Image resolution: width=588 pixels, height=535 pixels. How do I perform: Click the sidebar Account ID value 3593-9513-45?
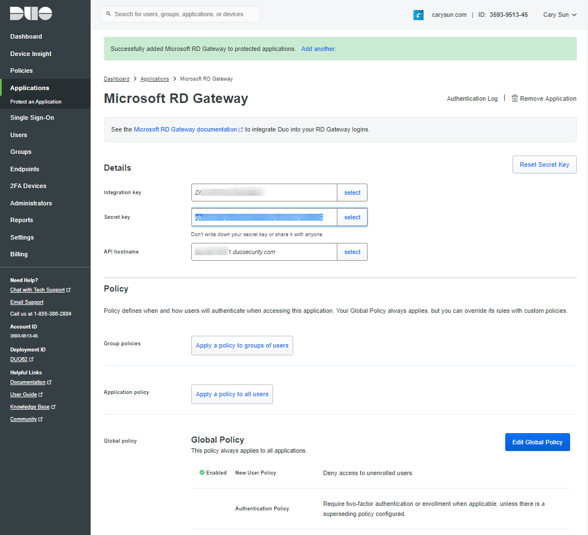tap(24, 336)
